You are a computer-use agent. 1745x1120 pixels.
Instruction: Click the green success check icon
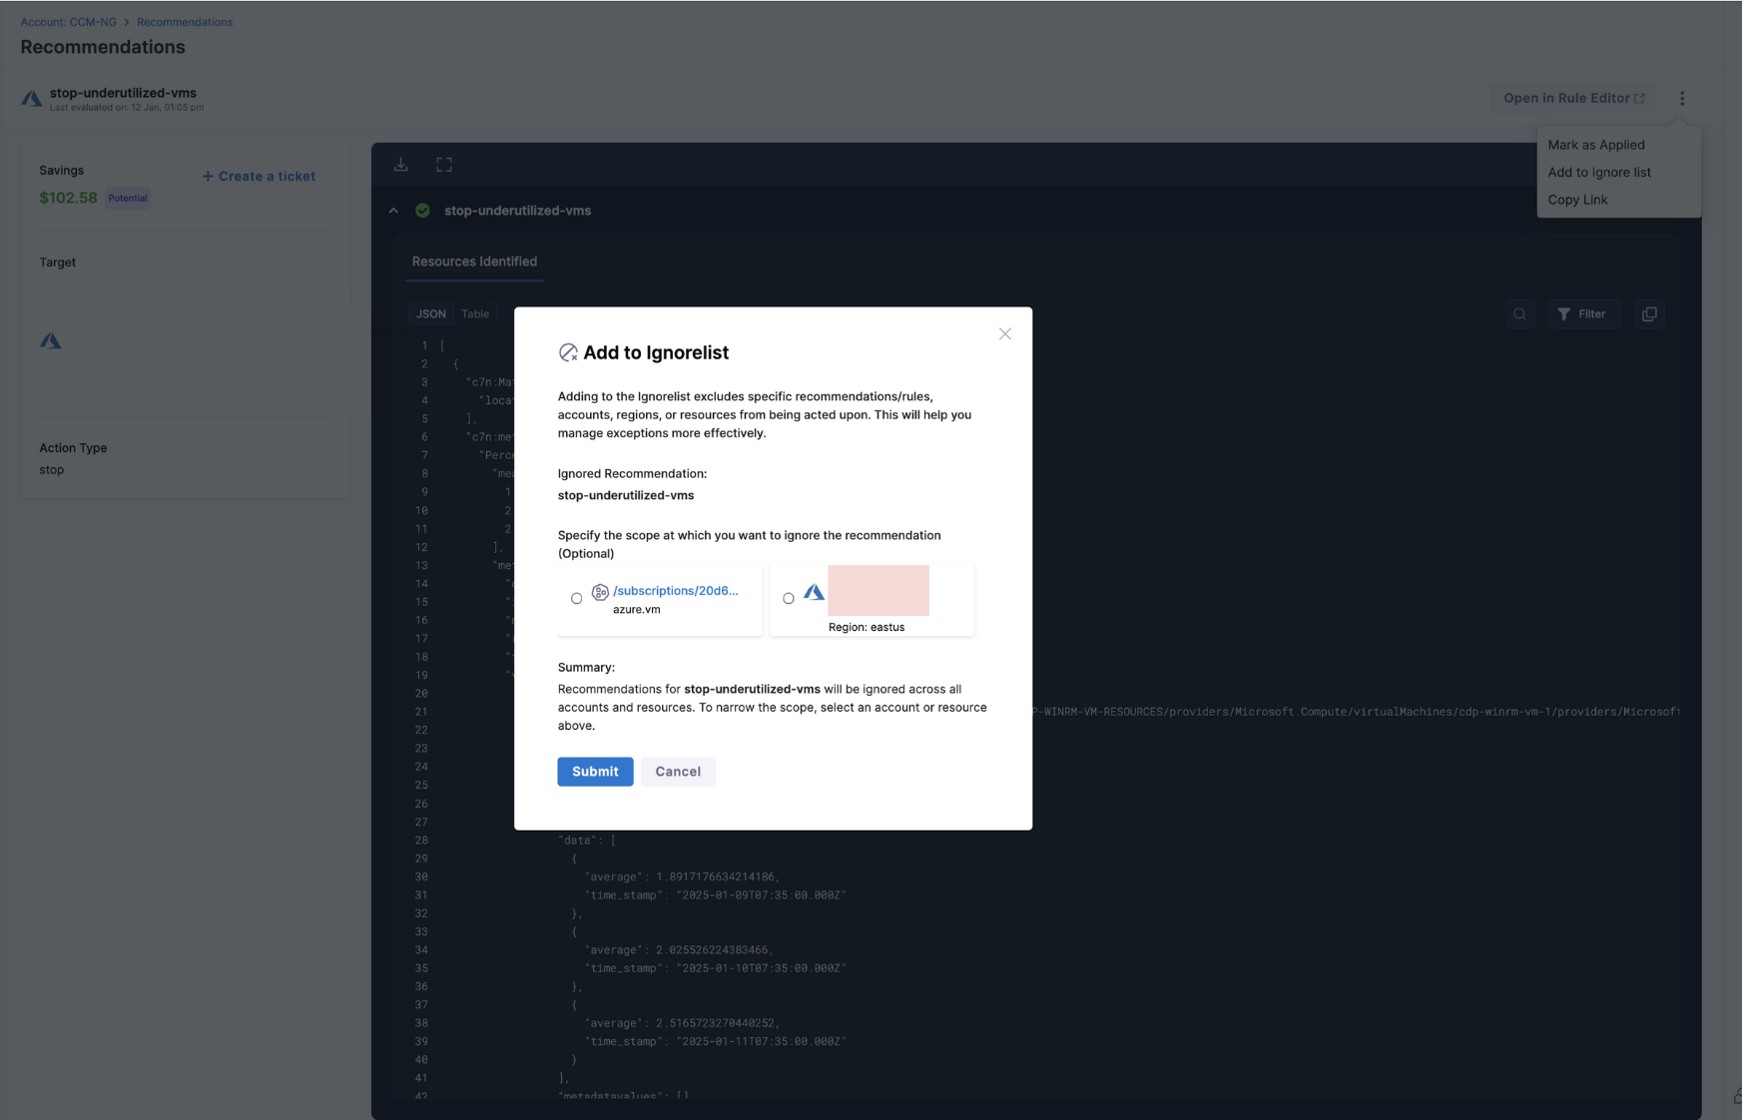pos(423,211)
